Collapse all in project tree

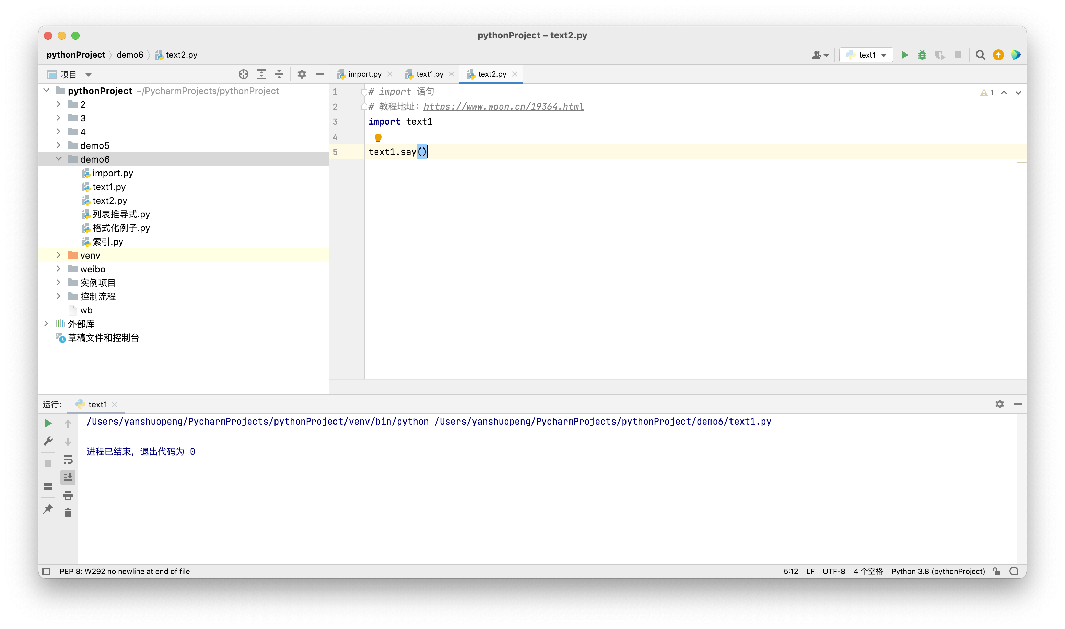click(x=279, y=74)
